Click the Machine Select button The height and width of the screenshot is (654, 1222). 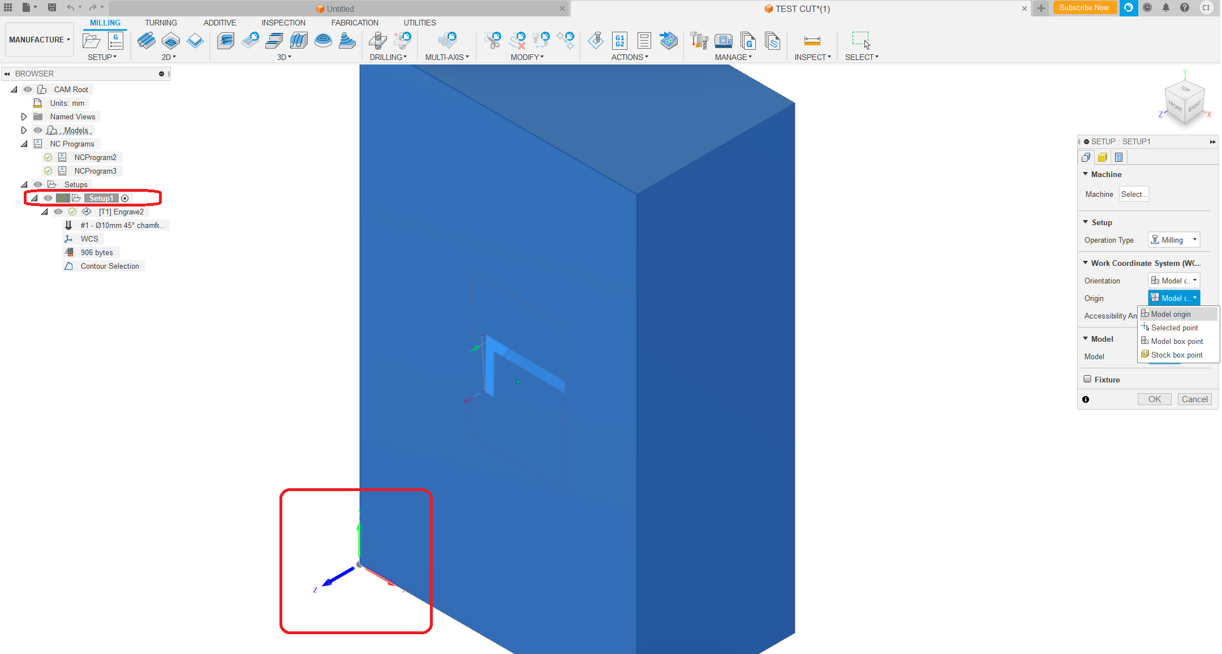[x=1134, y=194]
